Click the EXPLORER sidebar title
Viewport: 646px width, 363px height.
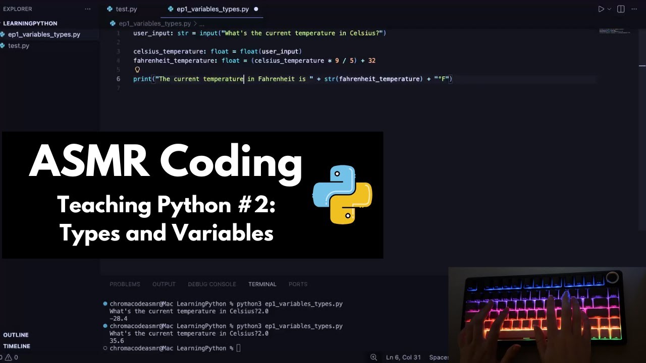(x=18, y=9)
